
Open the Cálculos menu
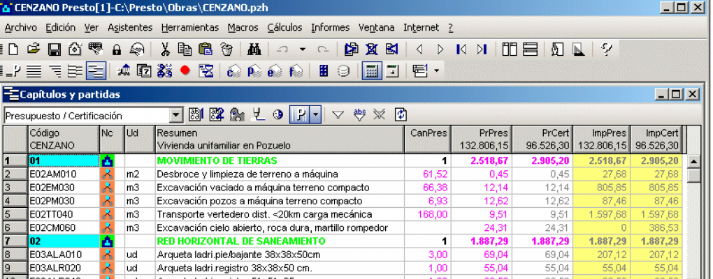coord(285,28)
